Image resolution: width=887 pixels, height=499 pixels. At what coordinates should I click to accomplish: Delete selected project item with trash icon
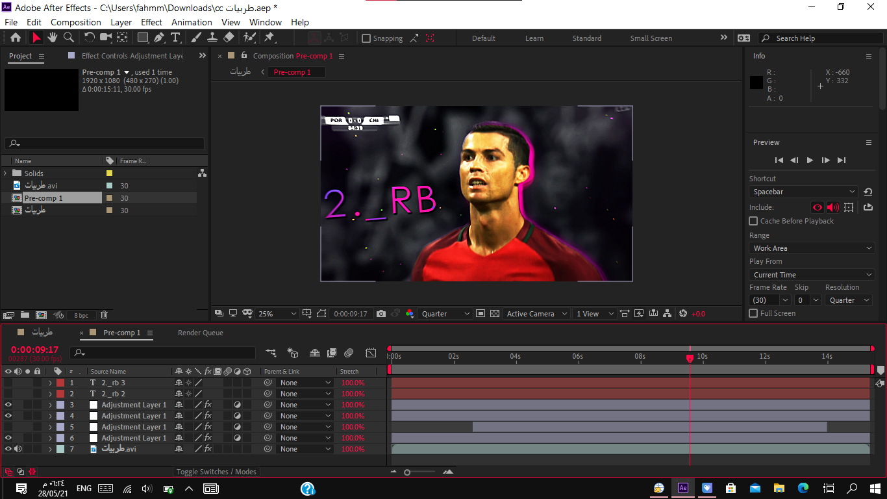104,315
